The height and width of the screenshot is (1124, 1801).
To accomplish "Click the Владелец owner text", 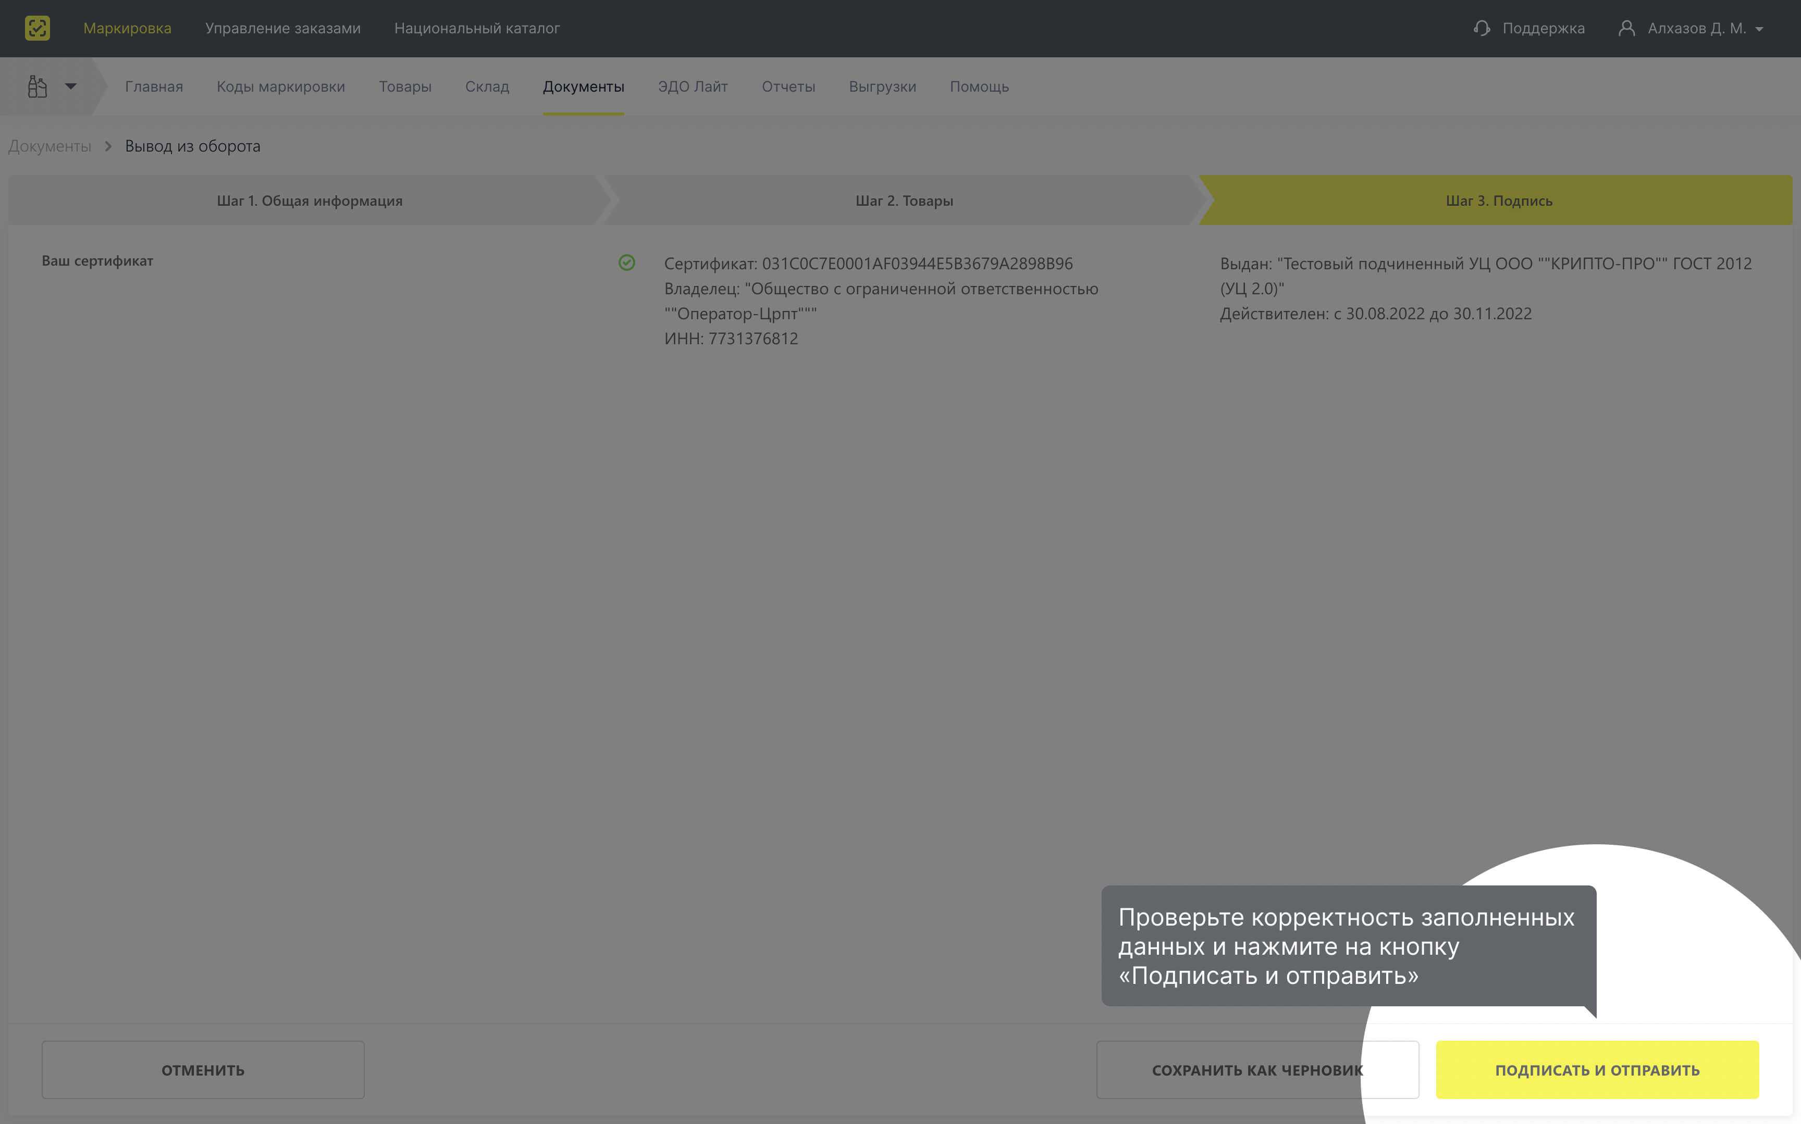I will [x=880, y=301].
